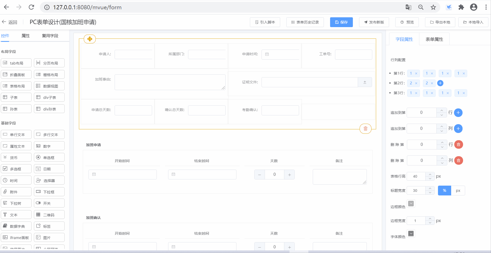This screenshot has height=253, width=491.
Task: Bookmark this page with the star icon
Action: pyautogui.click(x=433, y=7)
